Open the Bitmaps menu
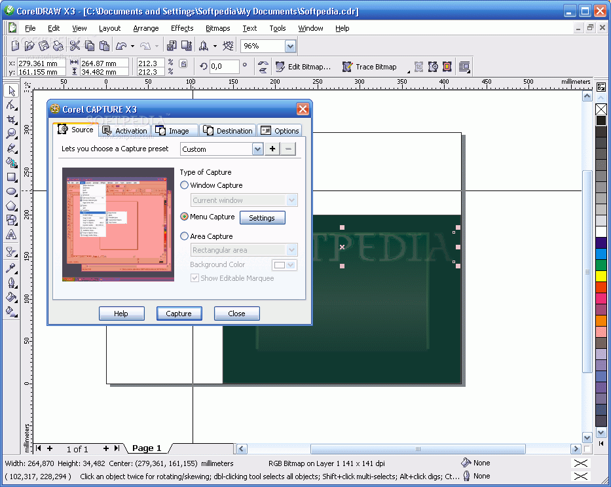This screenshot has width=611, height=487. [218, 28]
